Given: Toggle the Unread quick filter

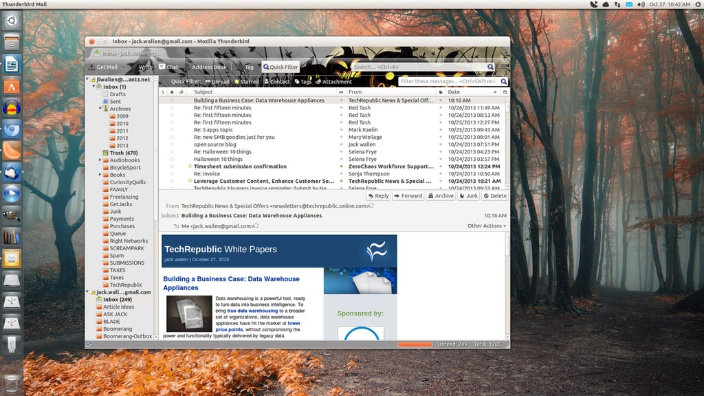Looking at the screenshot, I should pos(217,82).
